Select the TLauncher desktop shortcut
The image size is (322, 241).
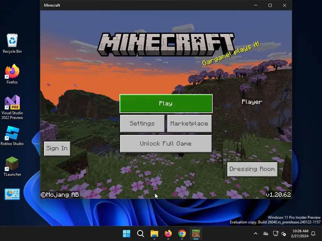(12, 166)
